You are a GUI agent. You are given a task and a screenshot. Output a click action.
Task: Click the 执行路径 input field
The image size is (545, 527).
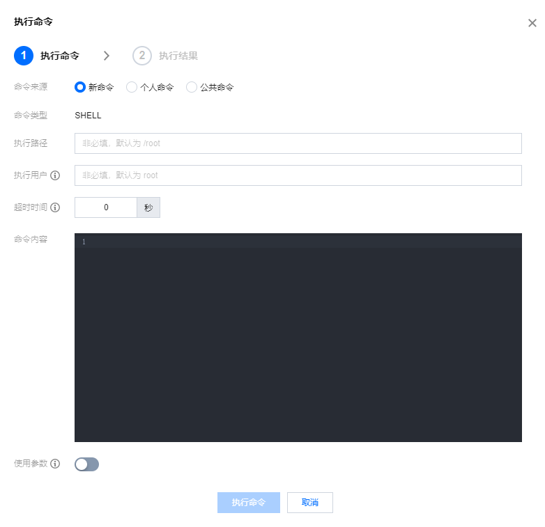(x=298, y=143)
